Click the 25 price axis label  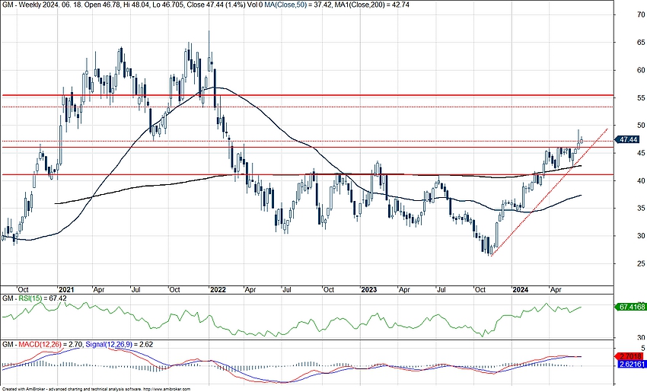click(x=641, y=263)
